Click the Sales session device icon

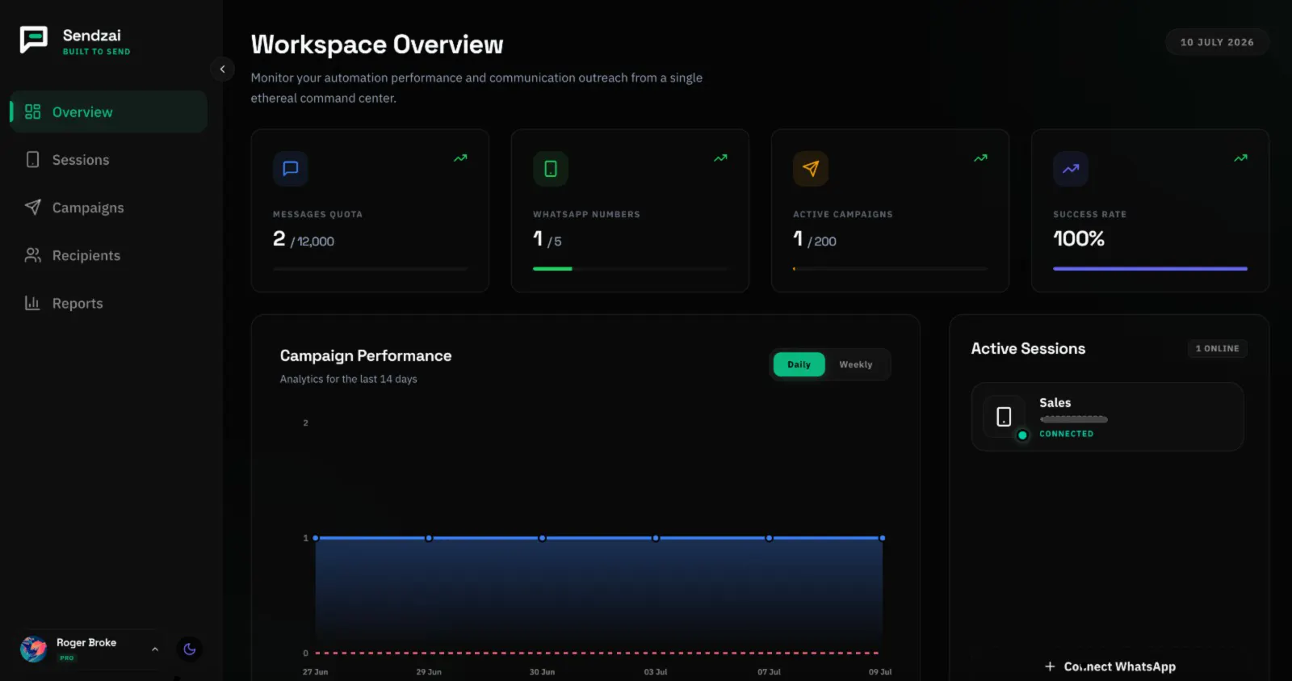(1004, 417)
